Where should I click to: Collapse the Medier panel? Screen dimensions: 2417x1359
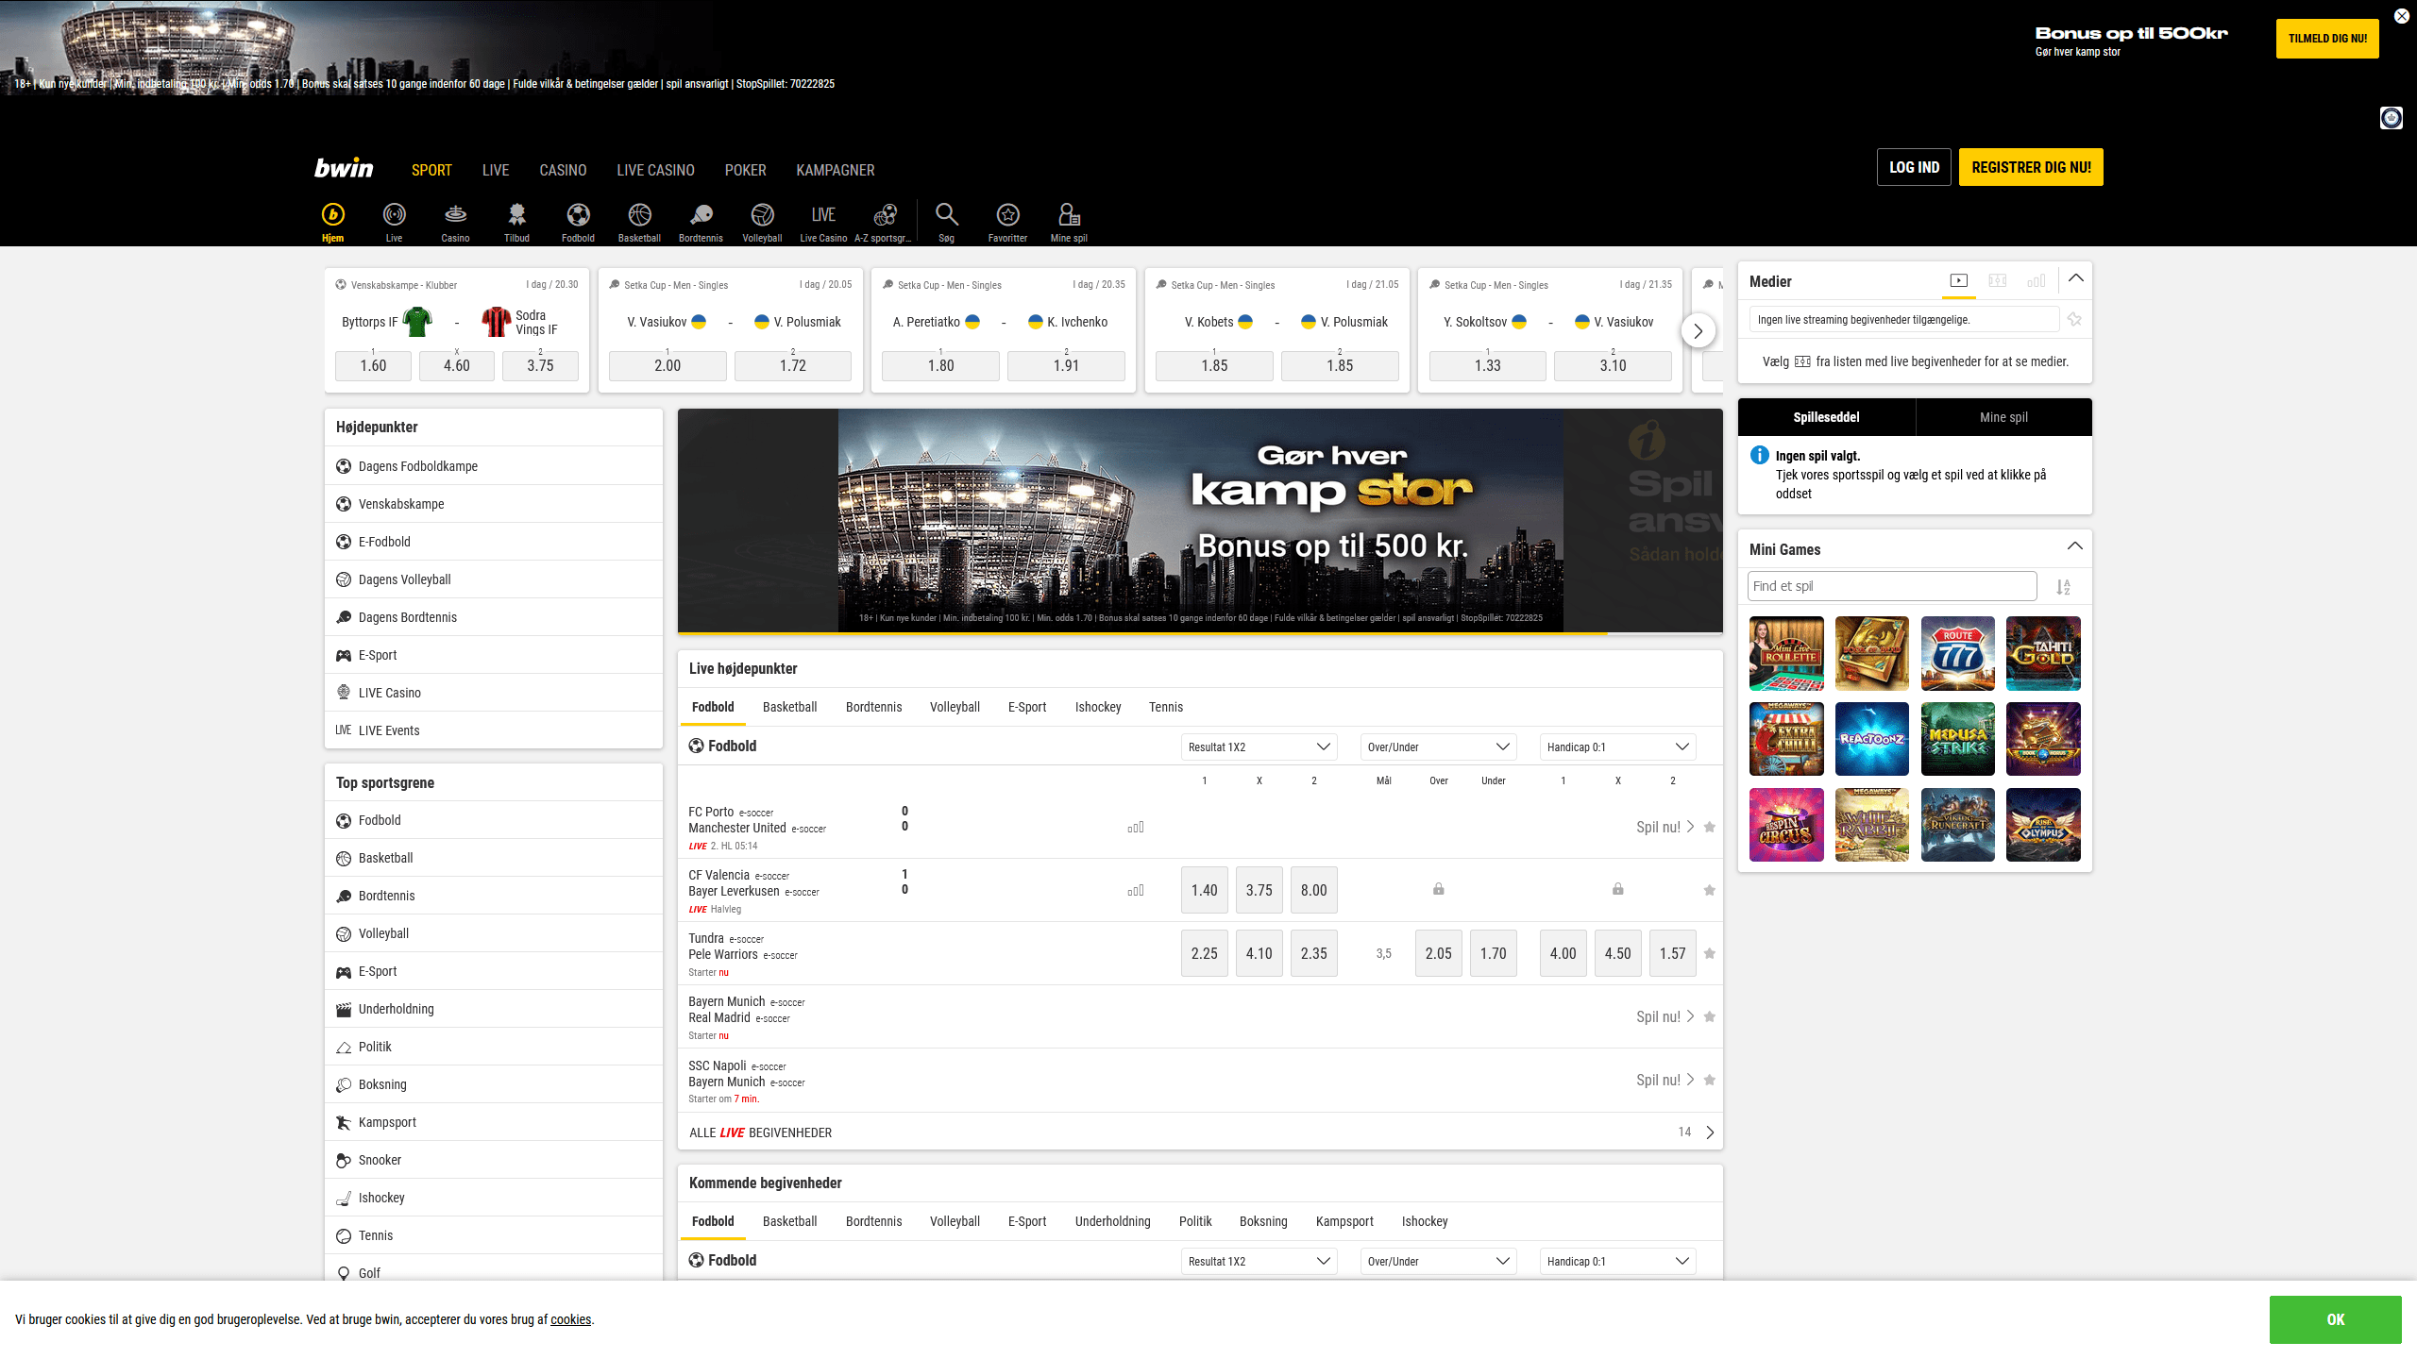2075,278
